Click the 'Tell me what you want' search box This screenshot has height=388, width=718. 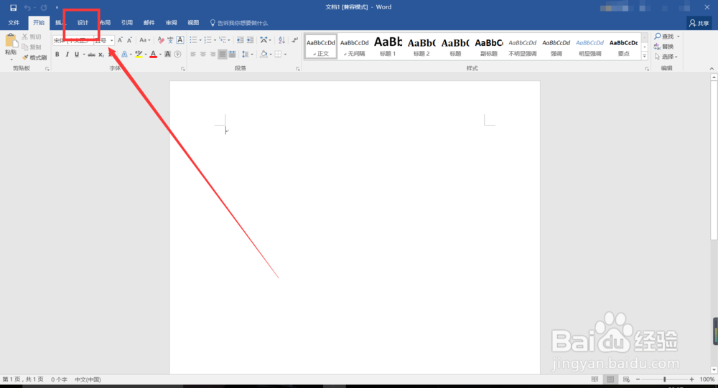coord(239,23)
